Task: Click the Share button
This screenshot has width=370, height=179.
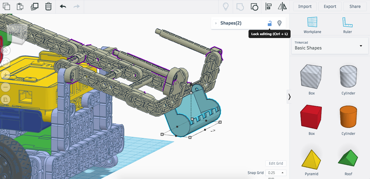Action: pos(355,6)
